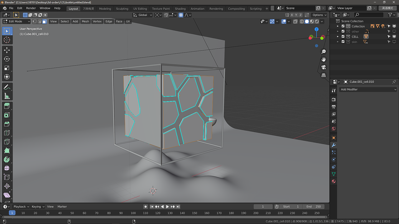Click the current frame number field
Viewport: 399px width, 224px height.
pos(263,206)
